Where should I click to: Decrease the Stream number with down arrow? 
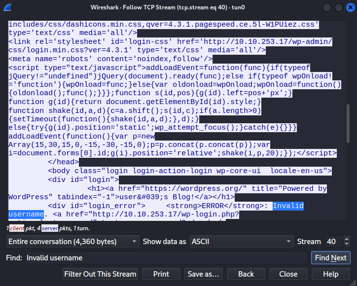[x=347, y=244]
